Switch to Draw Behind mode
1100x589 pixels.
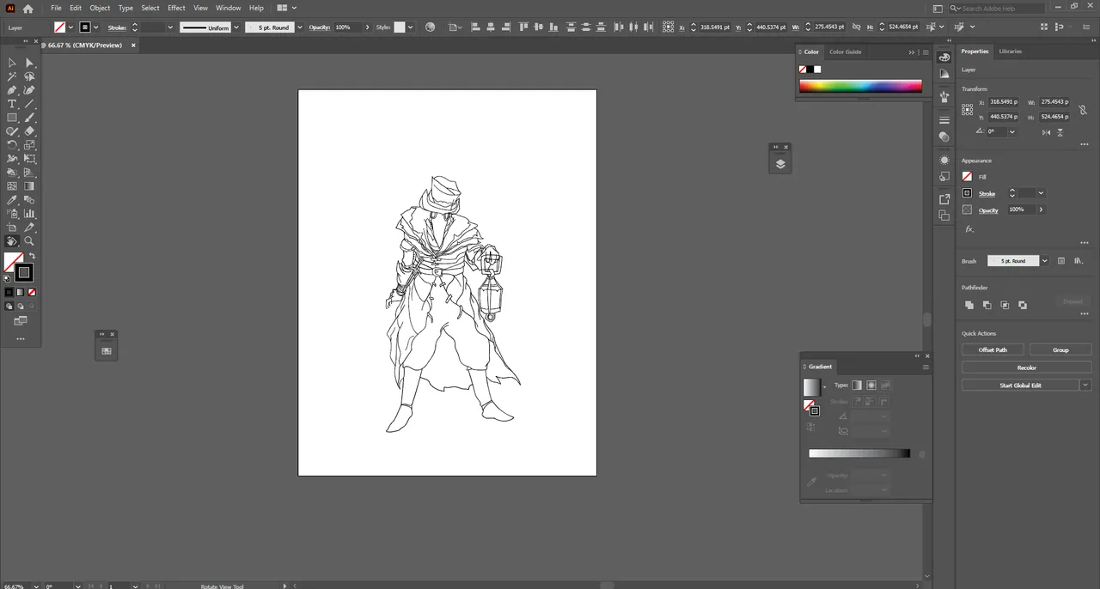(x=21, y=306)
